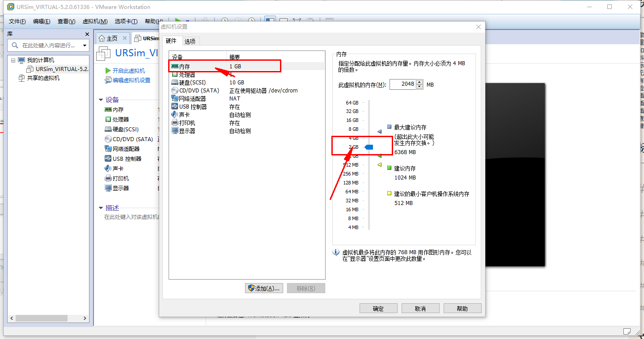Click the 共享的虚拟机 shared VMs icon
644x339 pixels.
coord(21,78)
